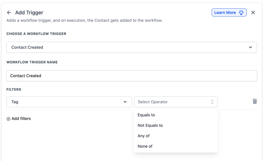Delete the Tag filter with trash icon

(x=255, y=101)
